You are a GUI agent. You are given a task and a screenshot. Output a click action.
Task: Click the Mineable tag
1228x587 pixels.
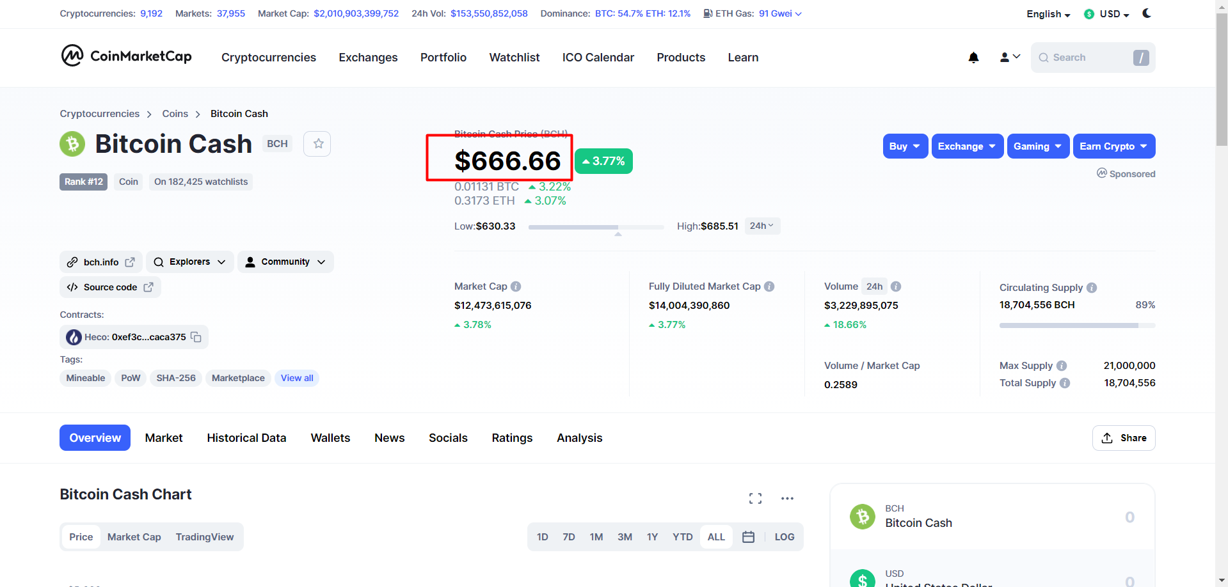[x=86, y=378]
